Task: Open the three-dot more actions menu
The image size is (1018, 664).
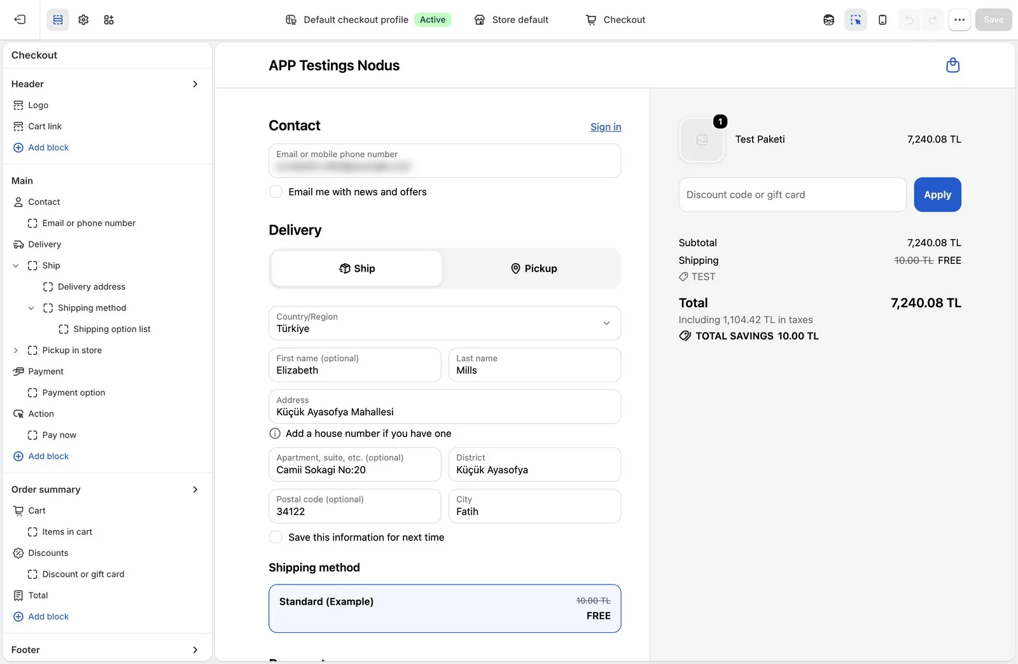Action: point(959,20)
